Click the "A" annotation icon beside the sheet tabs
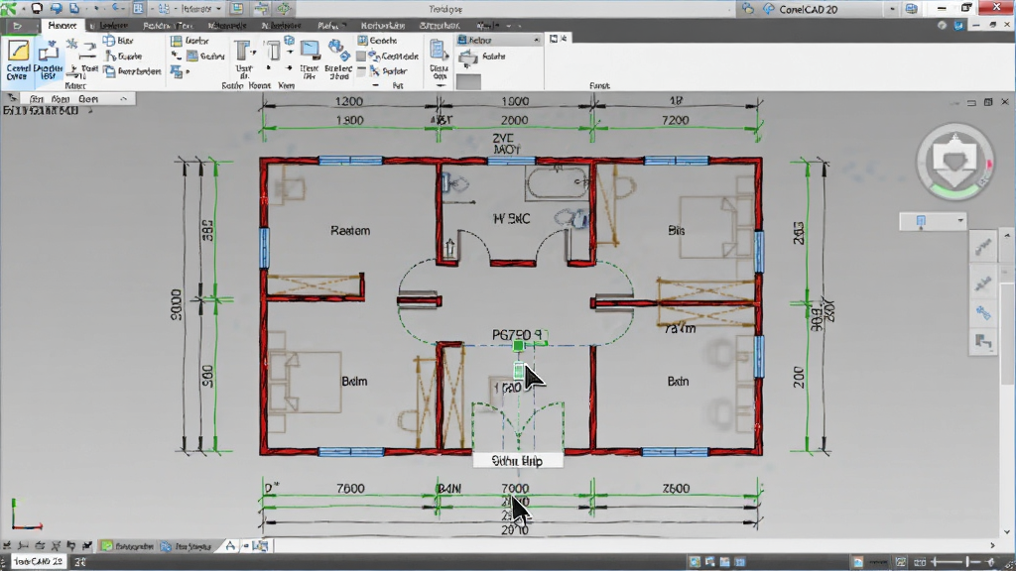This screenshot has height=571, width=1016. coord(230,546)
